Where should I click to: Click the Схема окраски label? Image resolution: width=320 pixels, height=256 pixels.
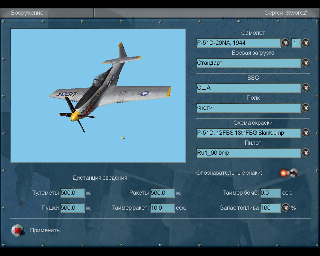point(253,123)
